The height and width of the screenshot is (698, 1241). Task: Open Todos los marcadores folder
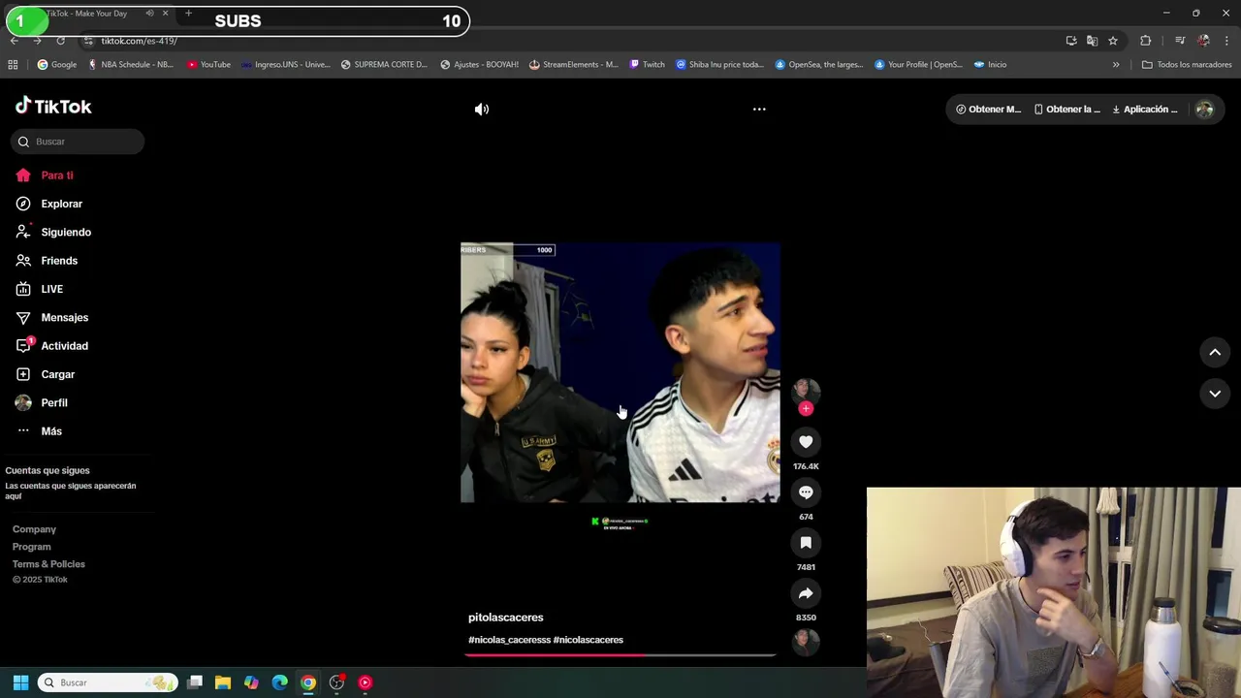pos(1187,65)
